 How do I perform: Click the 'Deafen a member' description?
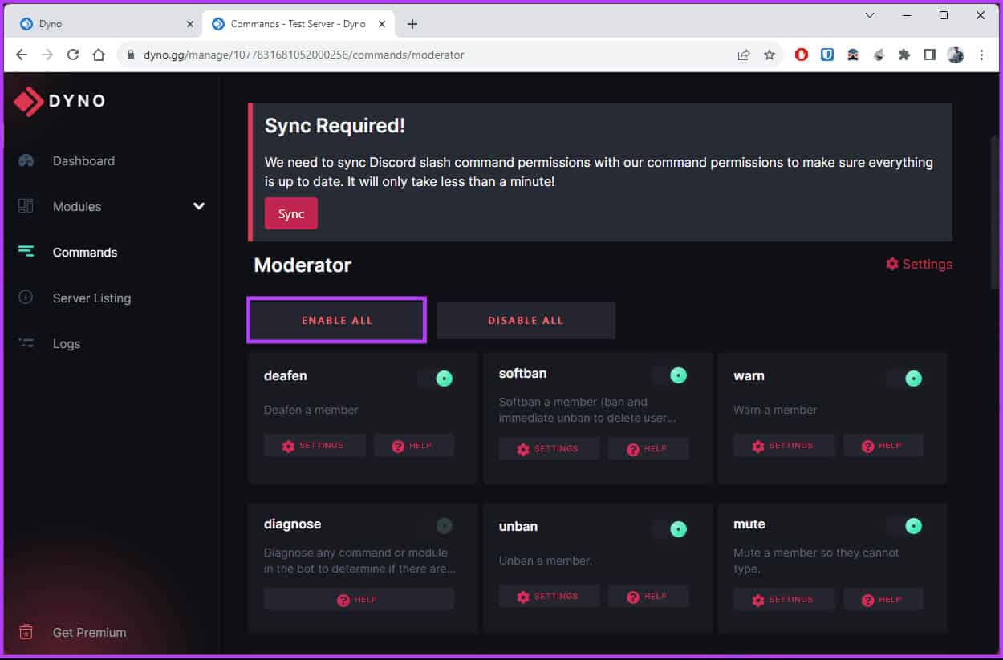point(311,410)
